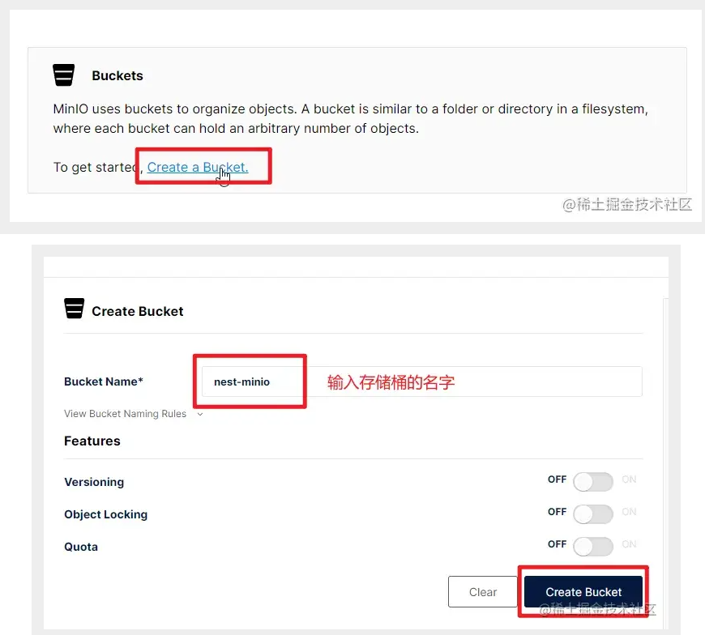
Task: Click the Versioning feature label
Action: click(94, 482)
